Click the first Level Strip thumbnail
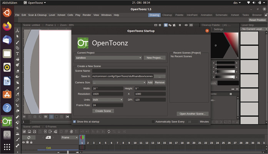Screen dimensions: 268x154 click(x=249, y=38)
